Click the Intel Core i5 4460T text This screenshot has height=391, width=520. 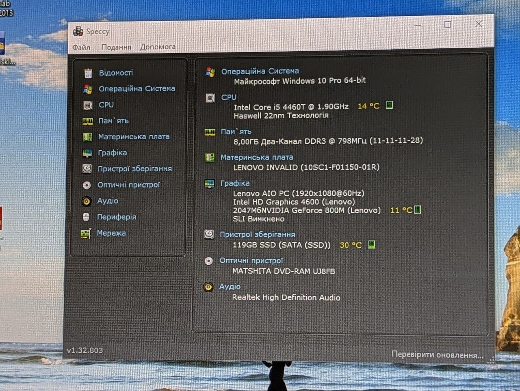pos(291,107)
